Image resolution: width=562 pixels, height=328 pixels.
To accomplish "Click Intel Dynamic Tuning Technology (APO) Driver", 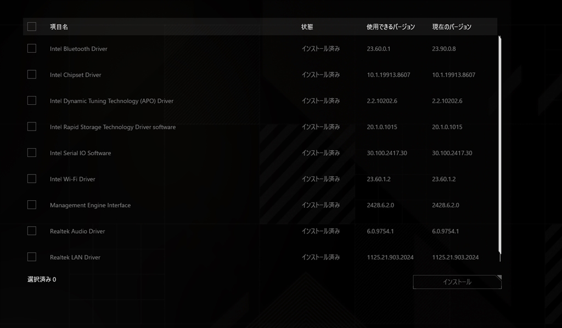I will (x=111, y=101).
